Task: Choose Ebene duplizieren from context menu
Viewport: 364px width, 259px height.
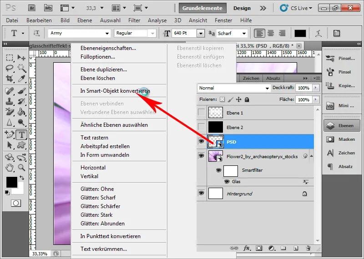Action: (104, 70)
